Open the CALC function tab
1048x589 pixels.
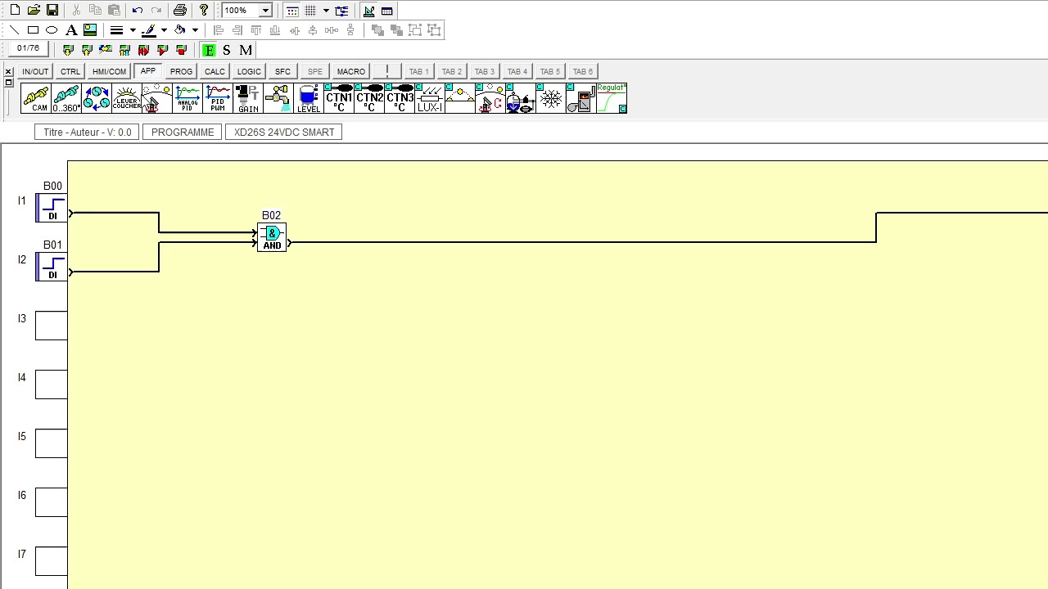(x=215, y=71)
